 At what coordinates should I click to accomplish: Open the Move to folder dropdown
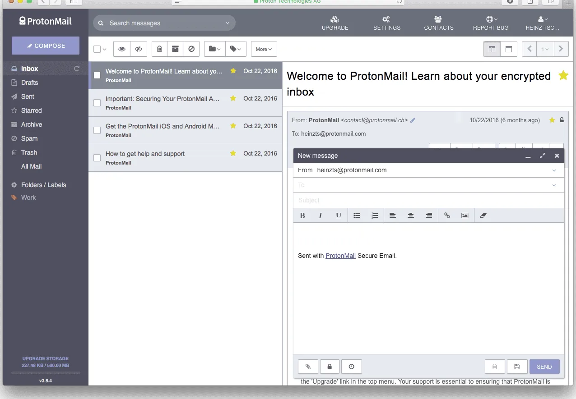[214, 49]
